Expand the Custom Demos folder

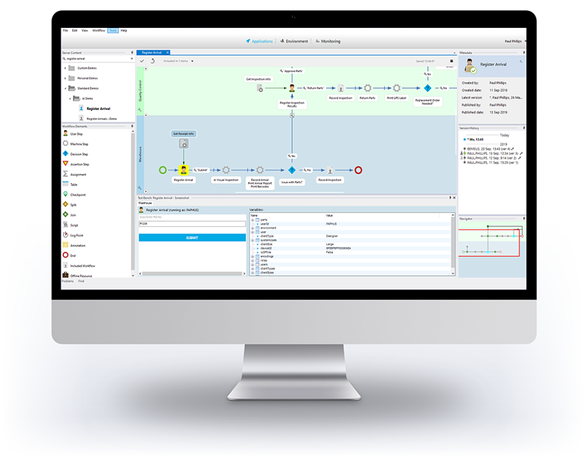(65, 68)
